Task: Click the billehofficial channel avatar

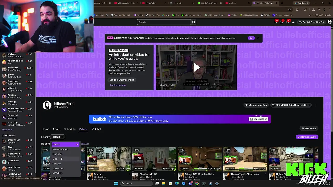Action: pos(47,105)
